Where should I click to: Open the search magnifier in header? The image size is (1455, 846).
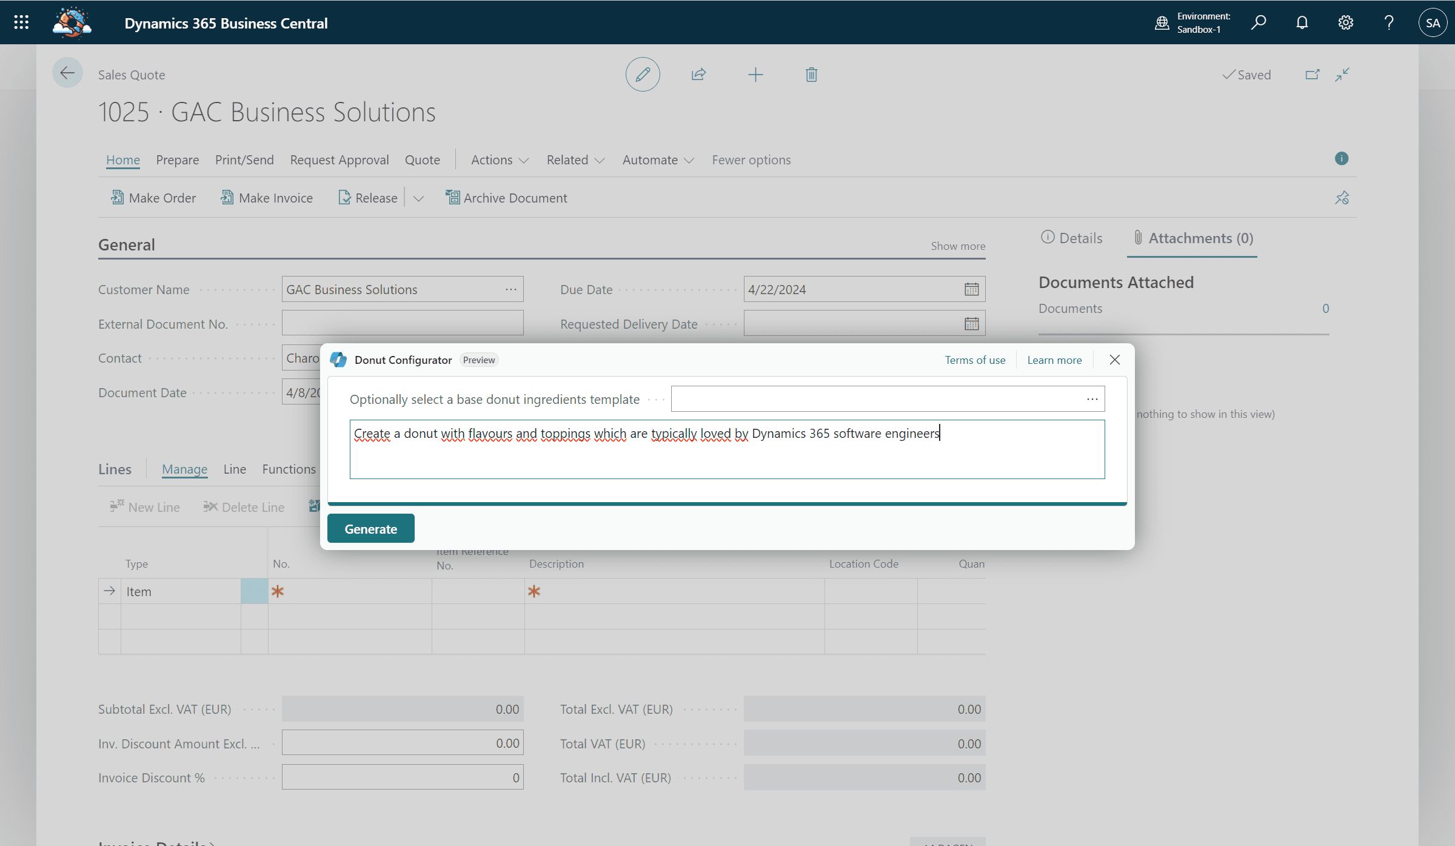(x=1259, y=22)
